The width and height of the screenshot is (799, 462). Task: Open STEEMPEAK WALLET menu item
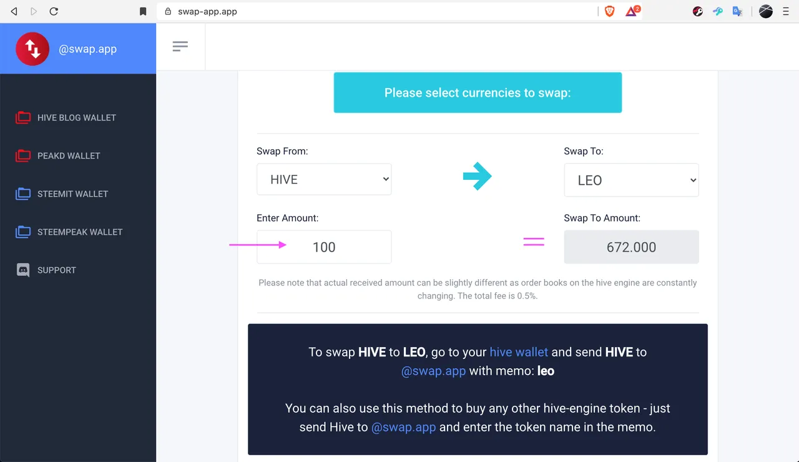tap(80, 232)
